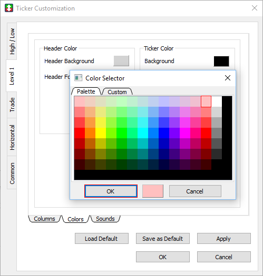The width and height of the screenshot is (263, 276).
Task: Cancel the Color Selector dialog
Action: (195, 191)
